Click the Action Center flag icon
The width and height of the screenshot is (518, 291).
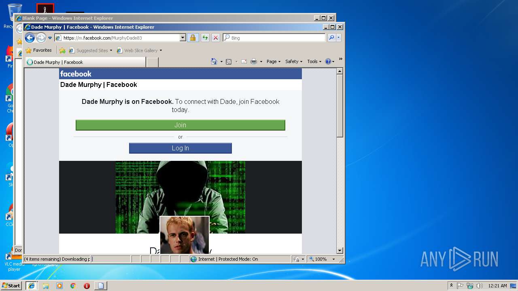[x=460, y=286]
